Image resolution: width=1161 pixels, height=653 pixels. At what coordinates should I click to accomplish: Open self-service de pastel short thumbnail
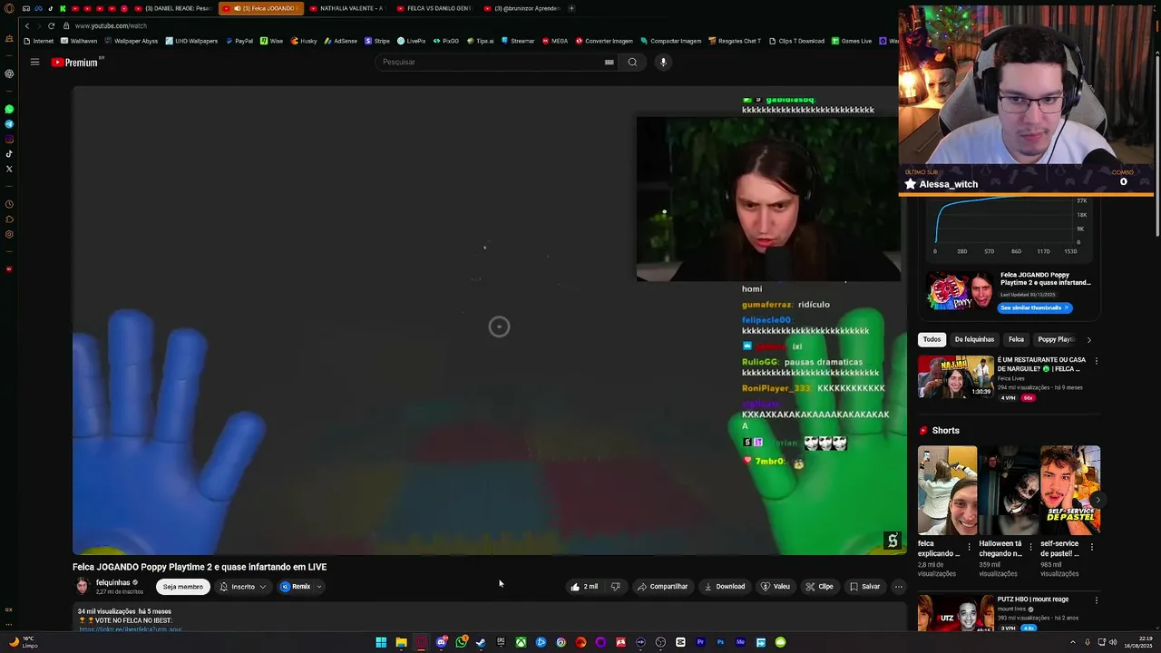pos(1070,490)
